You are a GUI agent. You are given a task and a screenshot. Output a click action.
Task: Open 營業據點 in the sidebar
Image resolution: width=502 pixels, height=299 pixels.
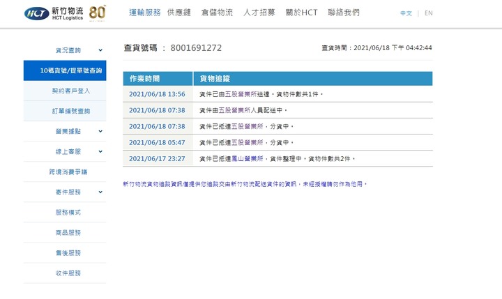[68, 131]
